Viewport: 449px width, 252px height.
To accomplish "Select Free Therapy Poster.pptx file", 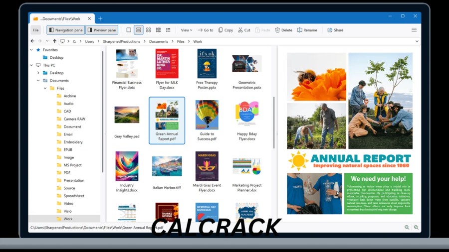I will coord(207,69).
